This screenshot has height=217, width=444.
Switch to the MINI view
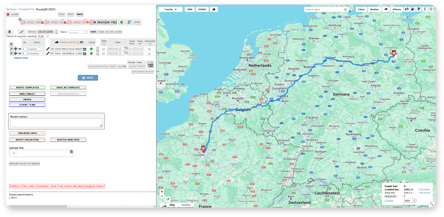coord(62,14)
